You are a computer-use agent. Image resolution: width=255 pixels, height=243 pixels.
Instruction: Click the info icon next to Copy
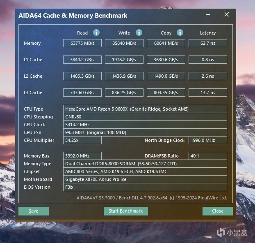tap(180, 32)
